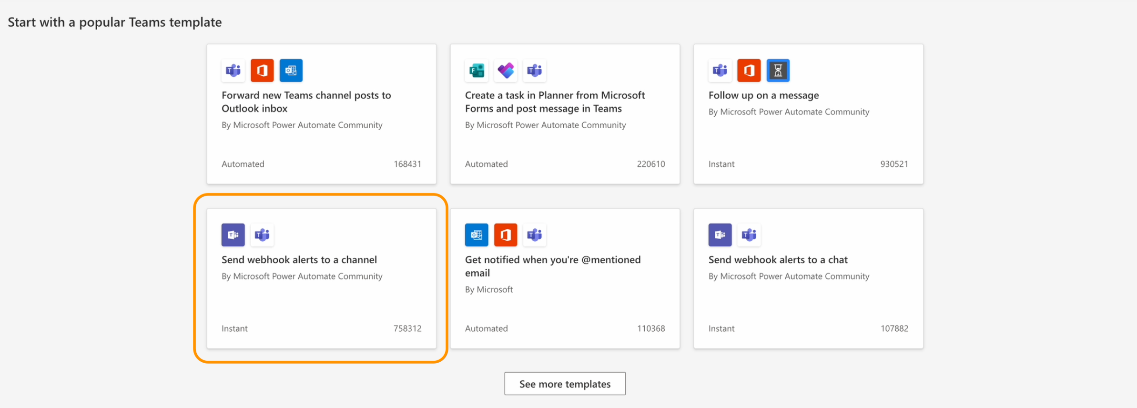The width and height of the screenshot is (1137, 408).
Task: Click Outlook icon on @mentioned email card
Action: pyautogui.click(x=477, y=235)
